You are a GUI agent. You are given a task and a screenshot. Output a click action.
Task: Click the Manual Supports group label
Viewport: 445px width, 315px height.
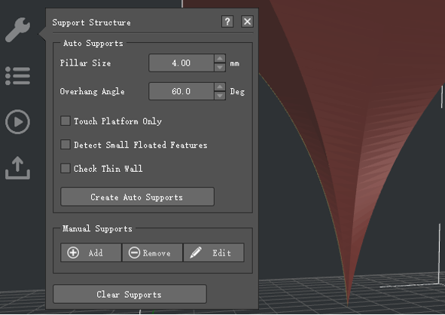coord(97,228)
